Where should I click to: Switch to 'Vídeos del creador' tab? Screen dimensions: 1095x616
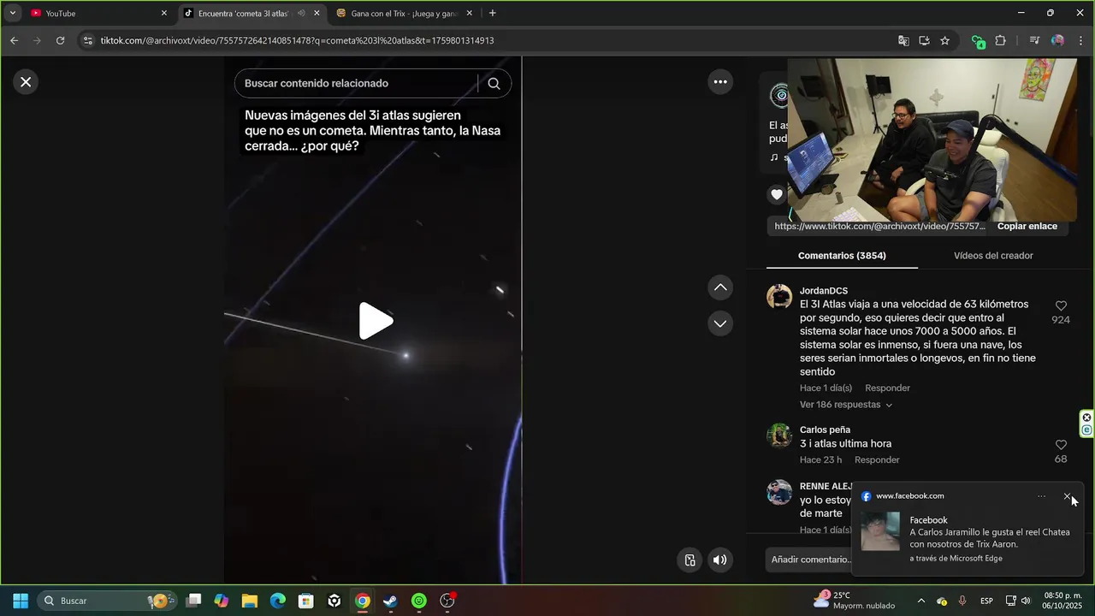click(x=993, y=256)
